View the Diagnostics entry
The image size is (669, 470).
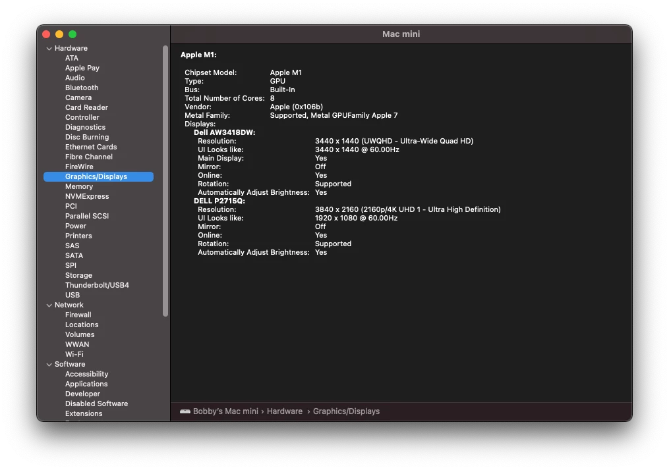(x=85, y=127)
